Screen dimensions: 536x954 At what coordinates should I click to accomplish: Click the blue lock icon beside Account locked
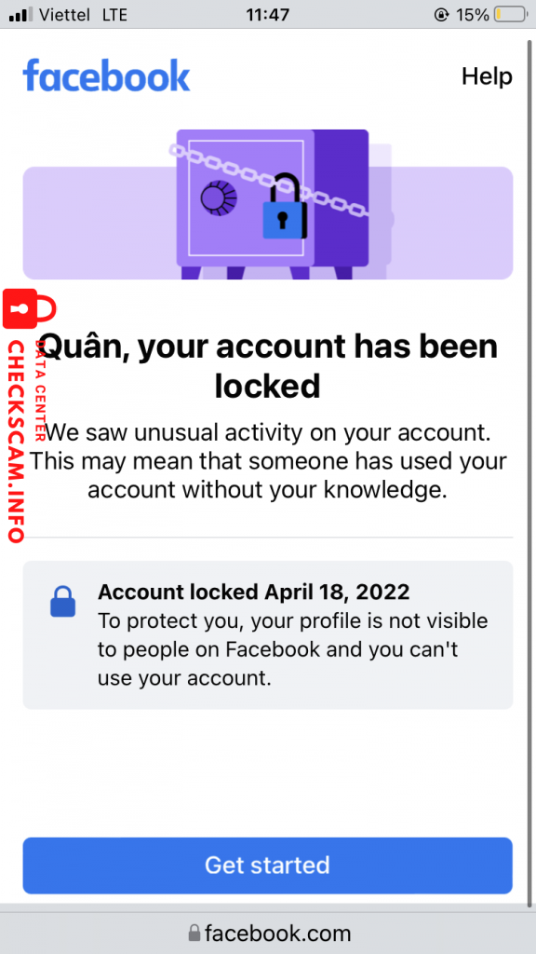pyautogui.click(x=62, y=601)
